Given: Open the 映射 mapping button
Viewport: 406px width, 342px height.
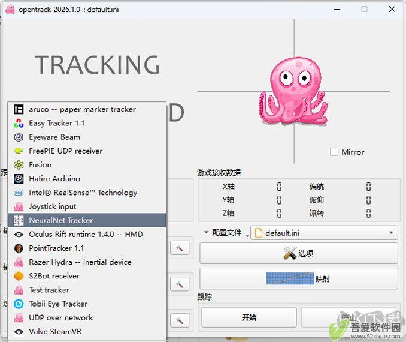Looking at the screenshot, I should click(299, 278).
